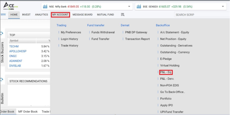The height and width of the screenshot is (115, 230).
Task: Open E-Pledge
Action: tap(166, 59)
